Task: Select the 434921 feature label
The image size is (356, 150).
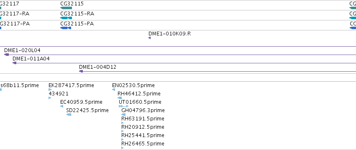Action: pos(59,94)
